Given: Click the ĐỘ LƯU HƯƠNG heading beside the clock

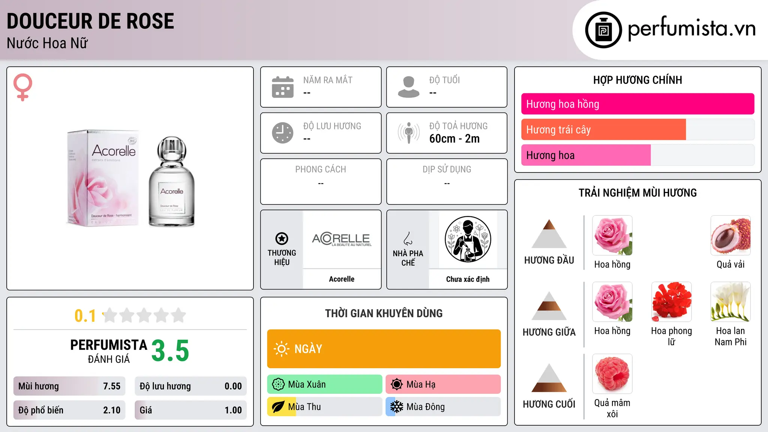Looking at the screenshot, I should 332,126.
